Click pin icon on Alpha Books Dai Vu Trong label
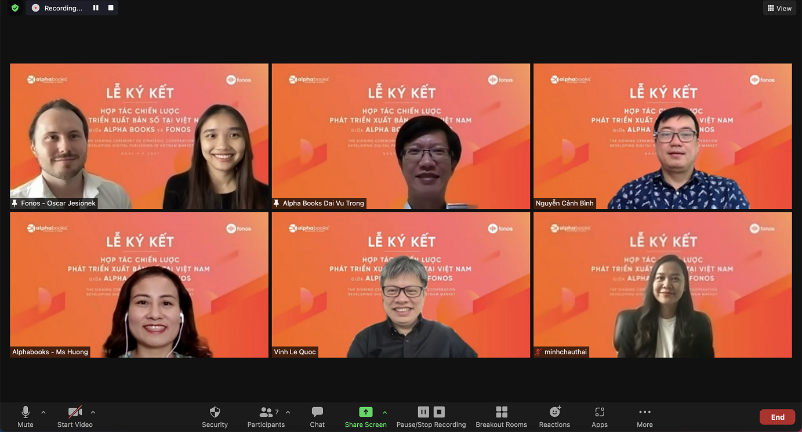The image size is (802, 432). 277,204
